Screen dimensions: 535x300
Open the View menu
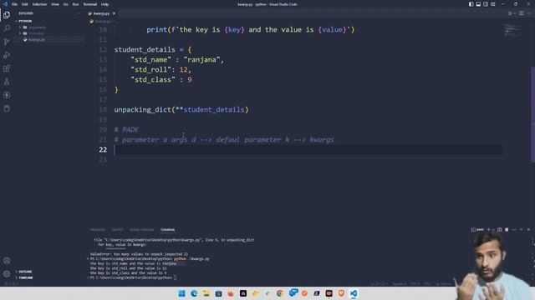tap(55, 4)
